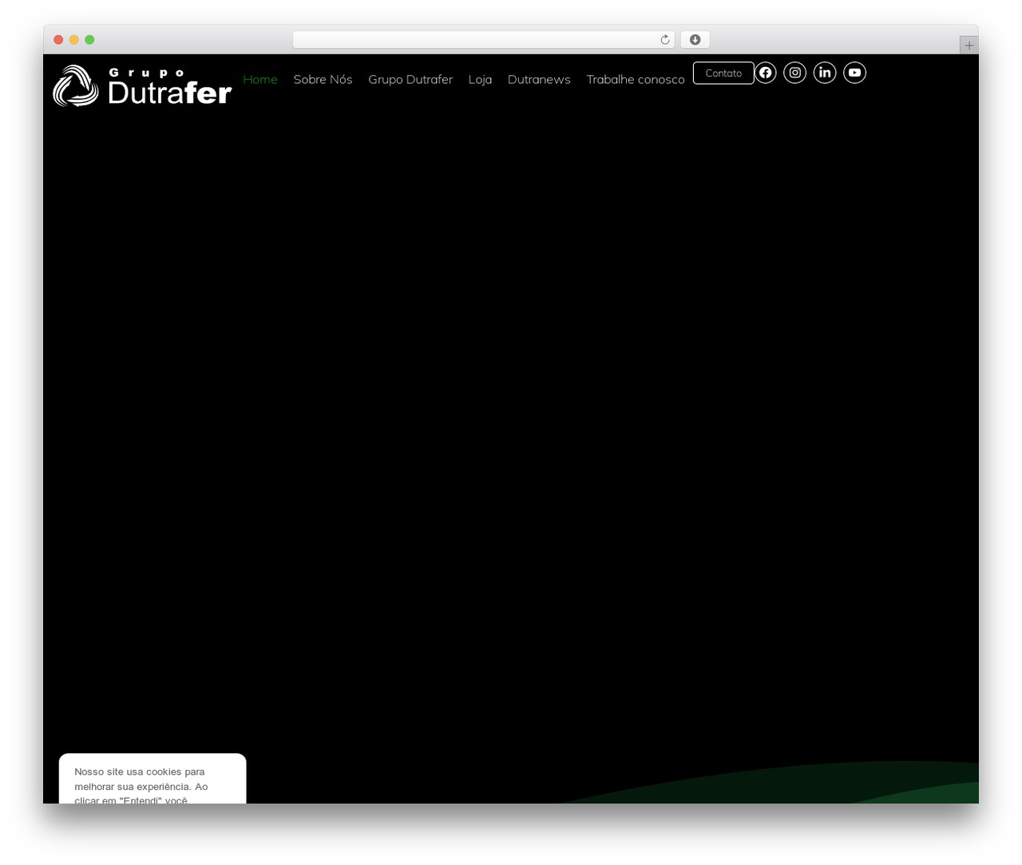
Task: Minimize window with yellow button
Action: (x=74, y=40)
